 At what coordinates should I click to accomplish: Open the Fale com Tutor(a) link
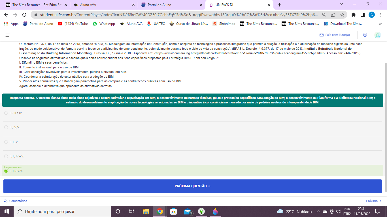[x=335, y=35]
